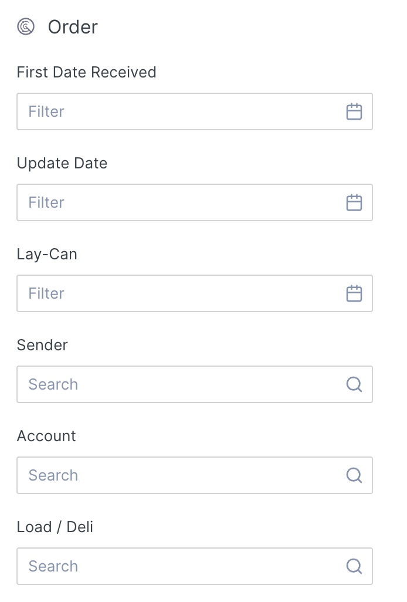Click the Update Date field label
This screenshot has width=407, height=602.
click(62, 163)
